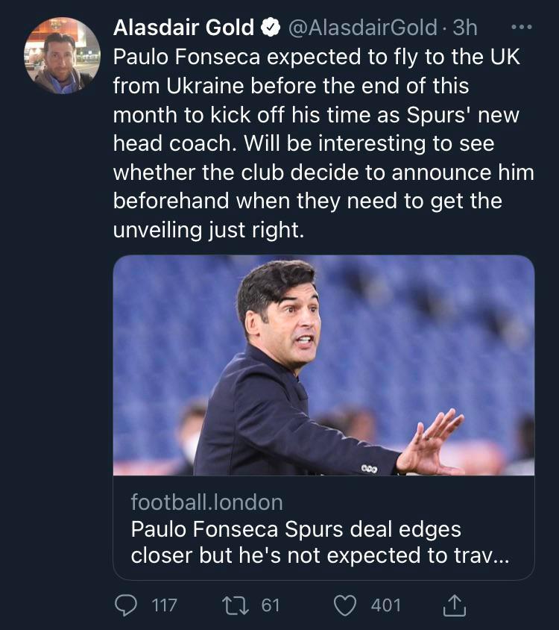
Task: Open the Alasdair Gold display name
Action: click(x=183, y=28)
